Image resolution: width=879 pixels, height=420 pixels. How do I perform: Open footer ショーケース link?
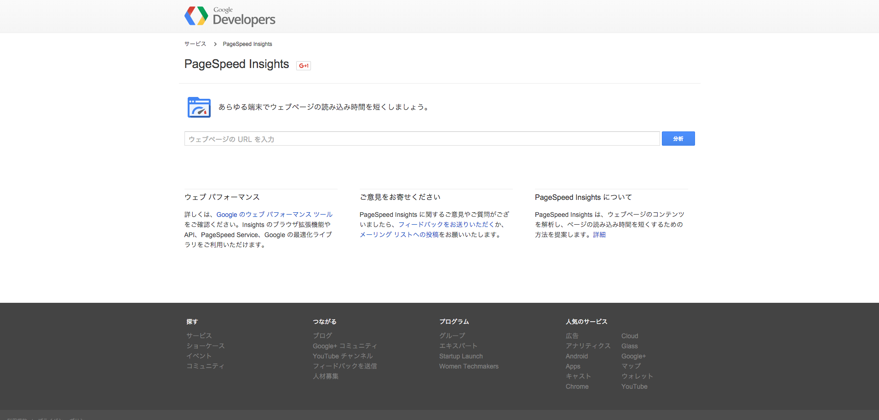(206, 346)
